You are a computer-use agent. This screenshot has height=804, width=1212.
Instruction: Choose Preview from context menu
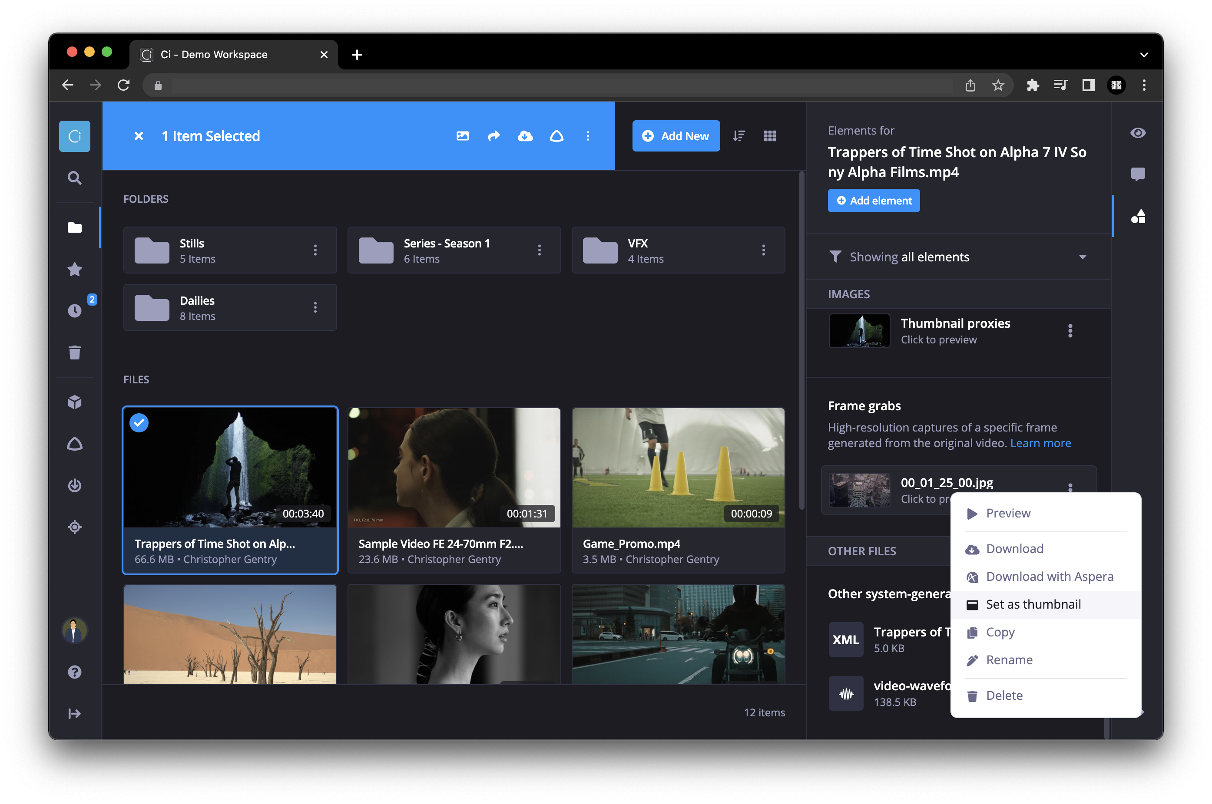[1045, 513]
